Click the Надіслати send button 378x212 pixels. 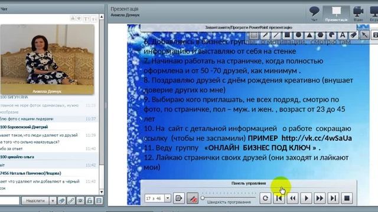[x=35, y=200]
